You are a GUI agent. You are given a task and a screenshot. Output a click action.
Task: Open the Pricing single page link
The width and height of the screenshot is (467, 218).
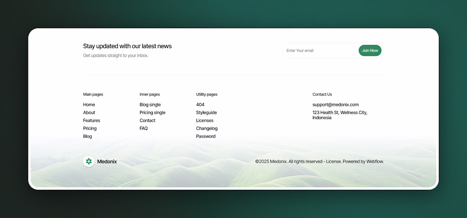coord(152,113)
